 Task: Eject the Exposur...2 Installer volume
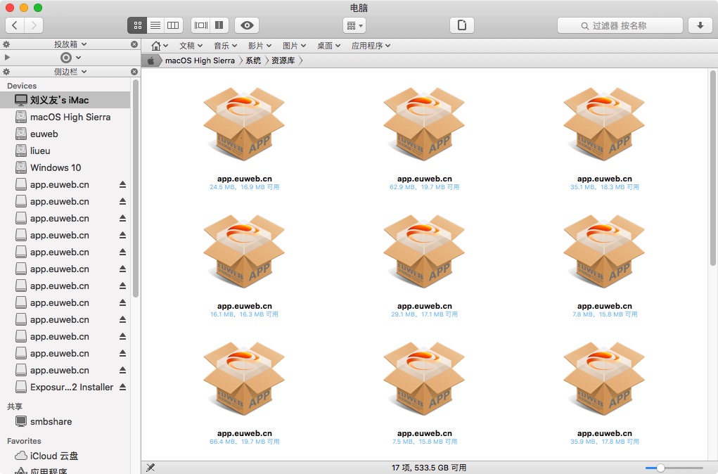tap(123, 387)
